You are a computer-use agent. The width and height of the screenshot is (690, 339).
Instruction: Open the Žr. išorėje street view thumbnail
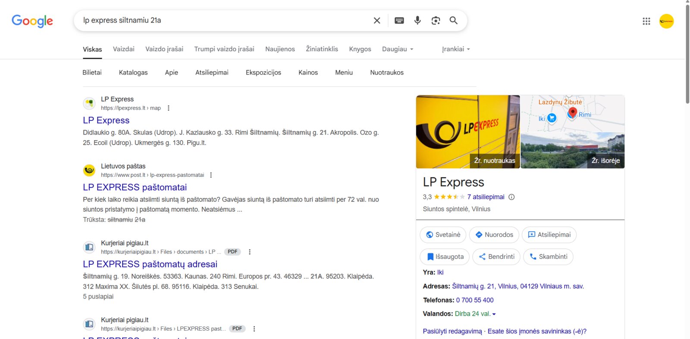573,151
